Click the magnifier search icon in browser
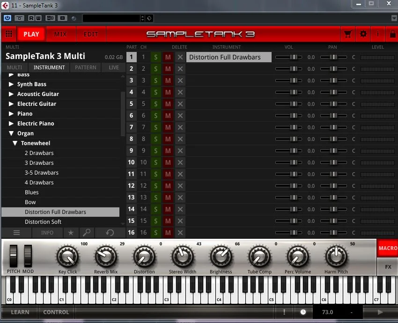398x323 pixels. click(x=87, y=233)
